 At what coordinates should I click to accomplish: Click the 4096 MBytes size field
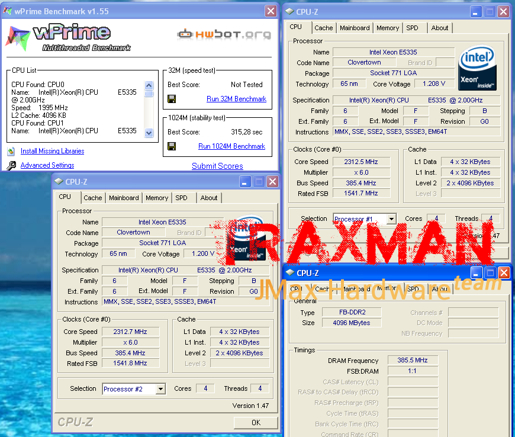[352, 323]
